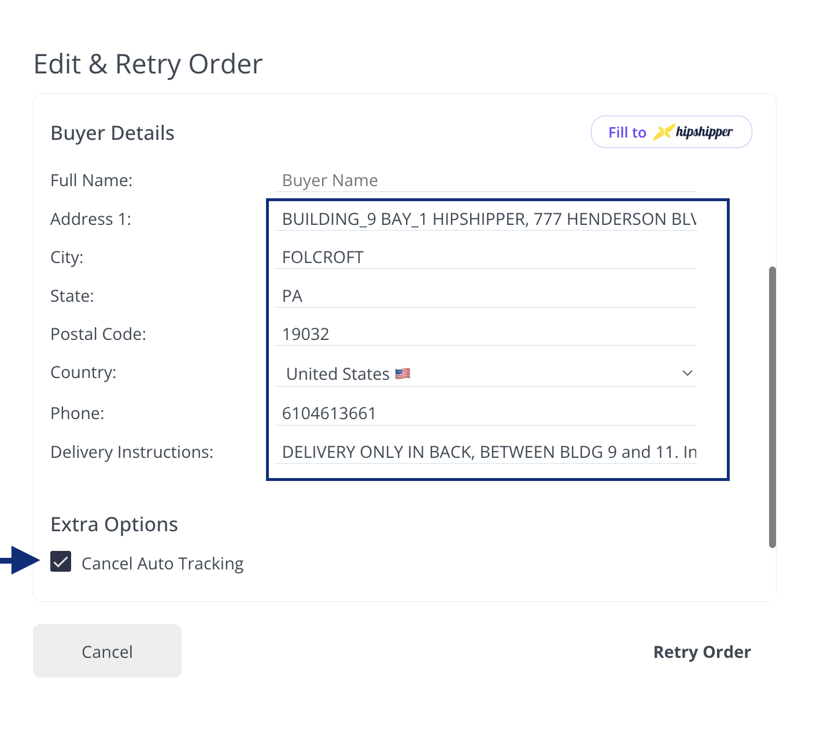
Task: Click the Delivery Instructions input field
Action: pyautogui.click(x=485, y=452)
